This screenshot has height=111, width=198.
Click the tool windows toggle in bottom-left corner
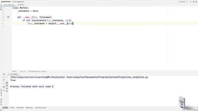tap(1, 110)
